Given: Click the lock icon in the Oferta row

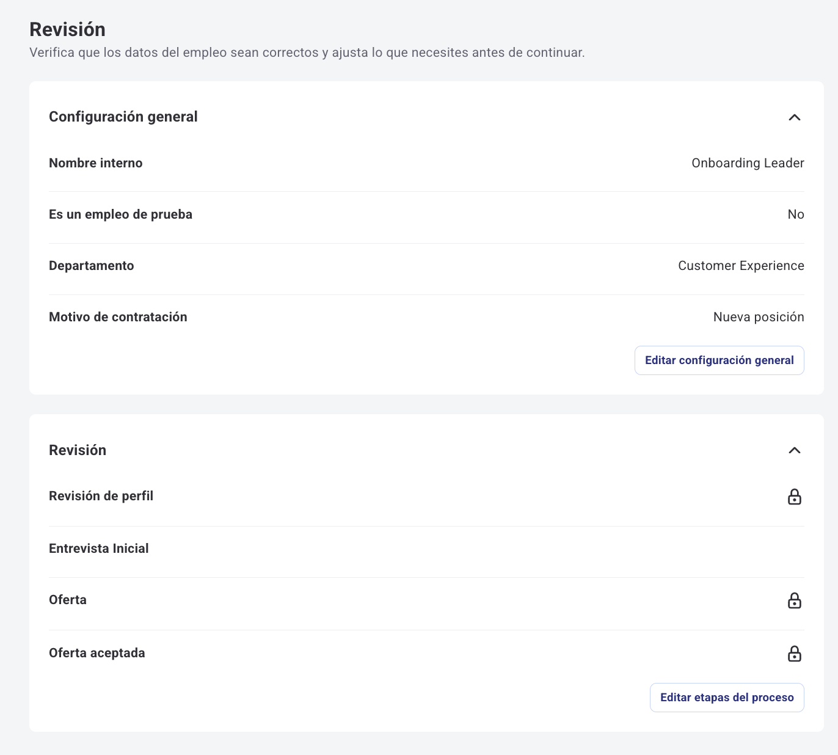Looking at the screenshot, I should (794, 600).
